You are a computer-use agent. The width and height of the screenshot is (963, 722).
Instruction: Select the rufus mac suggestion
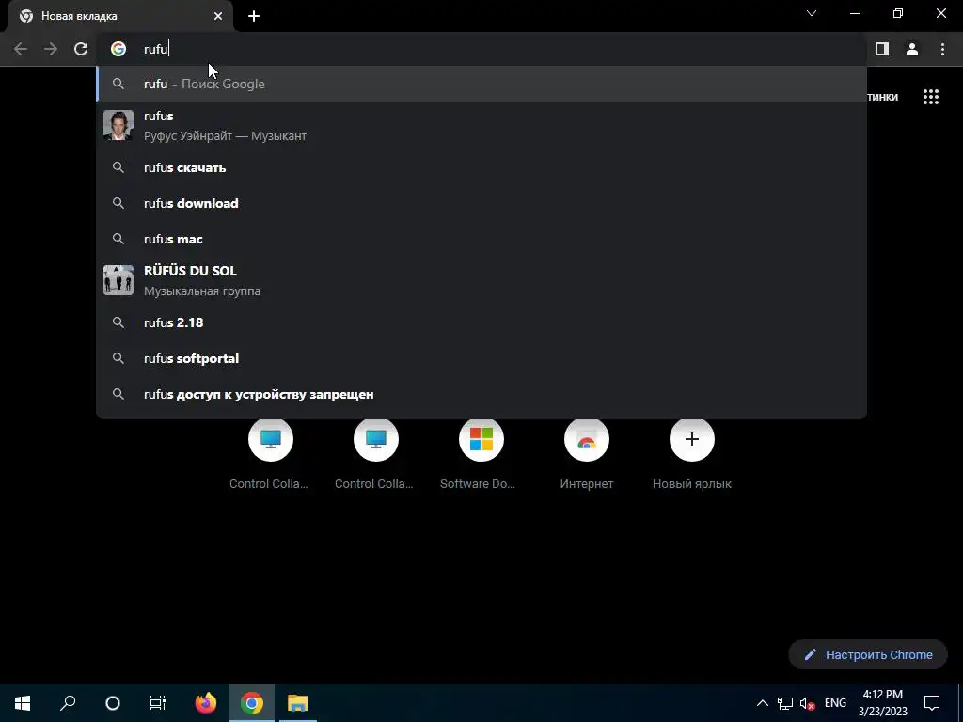481,239
